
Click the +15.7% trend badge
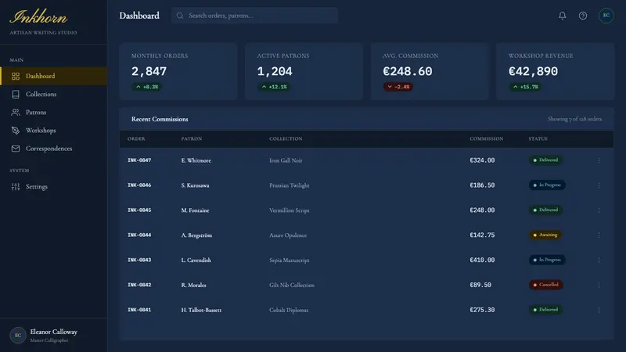click(525, 87)
